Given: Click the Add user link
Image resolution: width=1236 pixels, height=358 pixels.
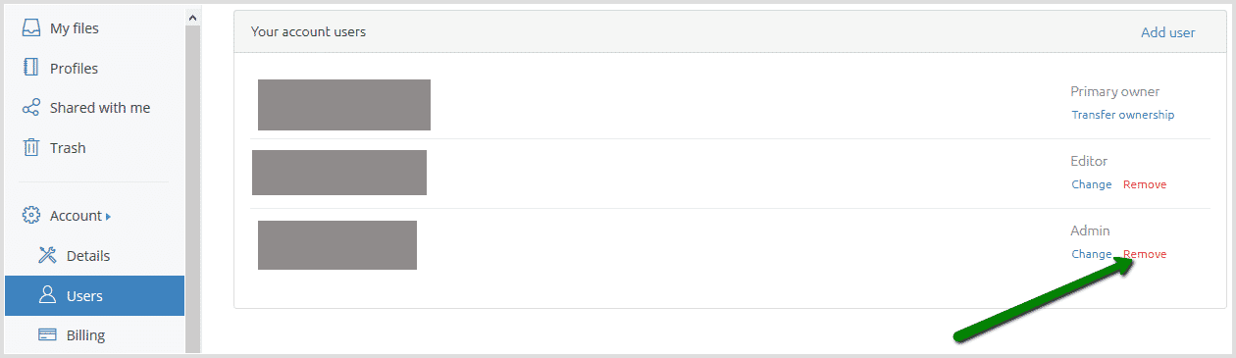Looking at the screenshot, I should [1167, 32].
